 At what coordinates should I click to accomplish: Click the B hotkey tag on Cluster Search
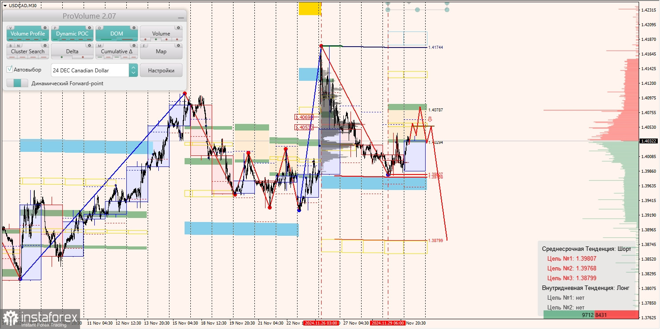click(x=11, y=46)
